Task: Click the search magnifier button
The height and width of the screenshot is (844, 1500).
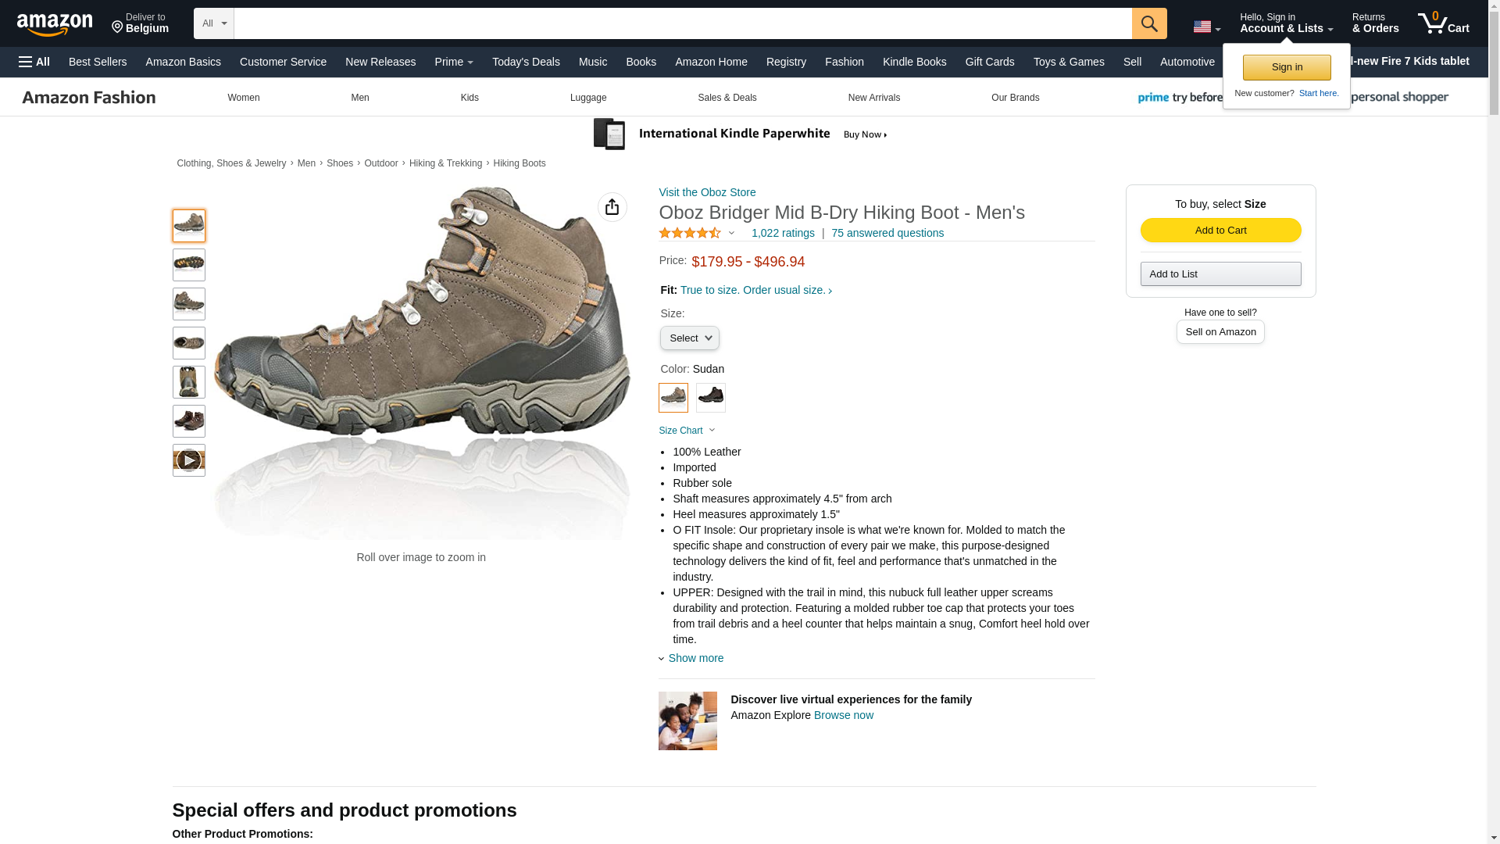Action: point(1148,23)
